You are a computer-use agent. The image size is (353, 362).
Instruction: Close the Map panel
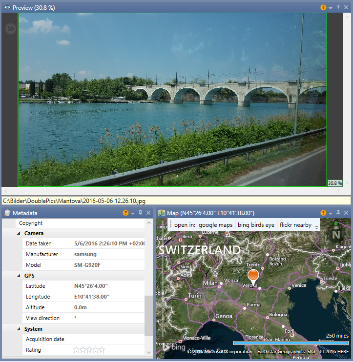(x=346, y=213)
